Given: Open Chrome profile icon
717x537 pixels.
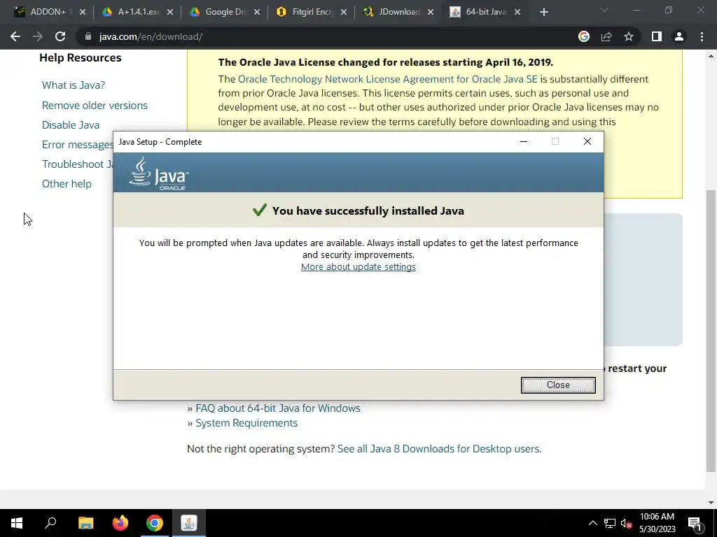Looking at the screenshot, I should click(679, 36).
